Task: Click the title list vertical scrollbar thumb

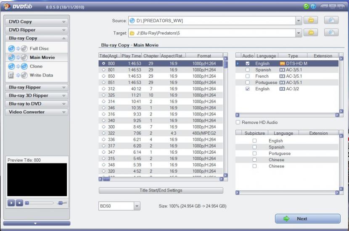Action: pos(225,65)
